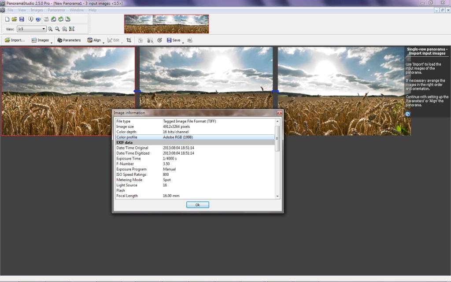
Task: Click the zoom out magnifier icon
Action: [57, 29]
